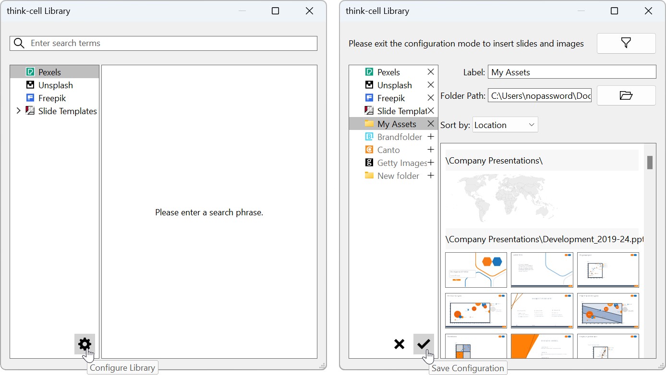The image size is (666, 375).
Task: Browse for folder path with folder icon button
Action: 626,95
